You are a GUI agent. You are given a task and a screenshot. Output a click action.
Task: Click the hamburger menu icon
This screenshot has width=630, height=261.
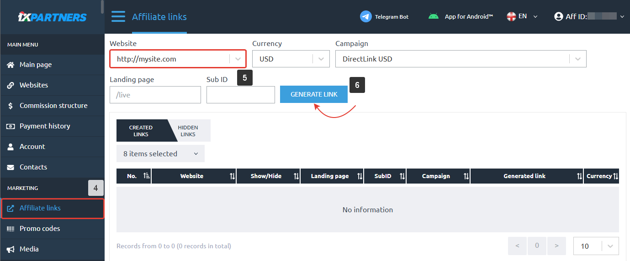click(118, 17)
